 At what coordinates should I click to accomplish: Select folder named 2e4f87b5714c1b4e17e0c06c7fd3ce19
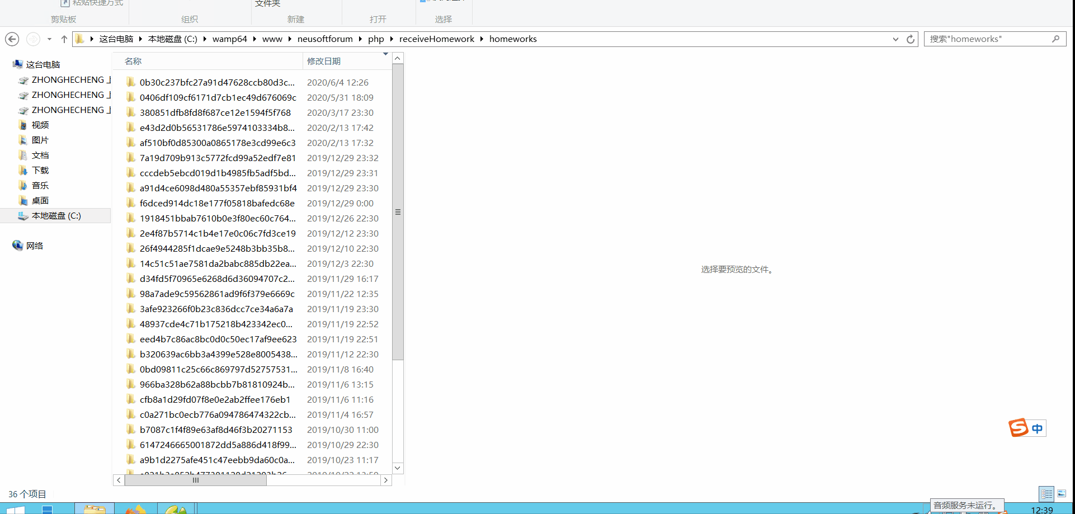pos(218,233)
